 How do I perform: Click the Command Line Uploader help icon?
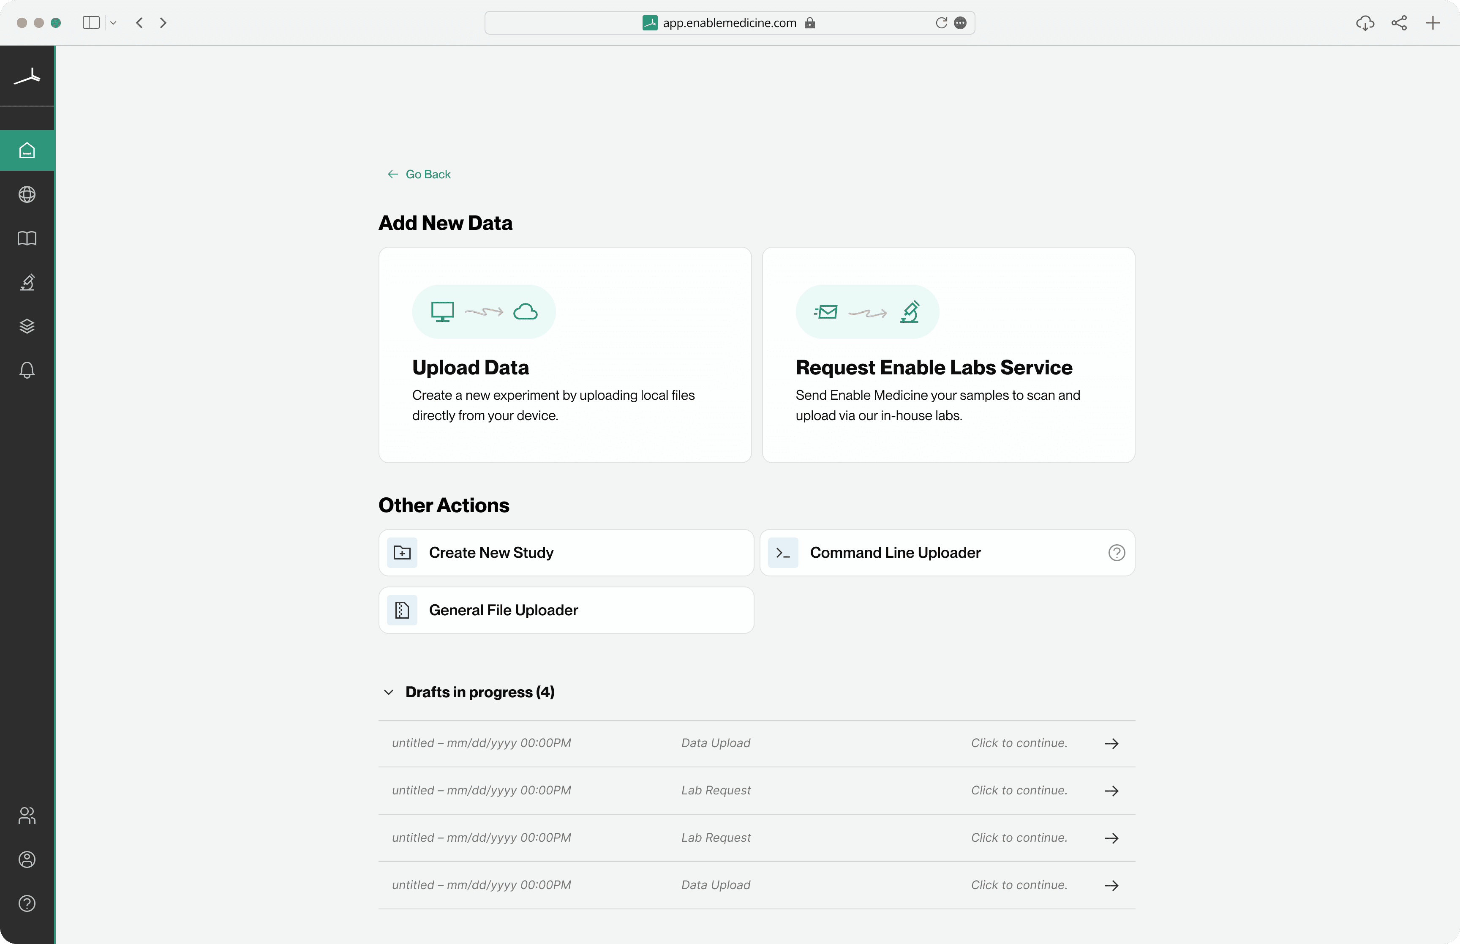(x=1116, y=553)
